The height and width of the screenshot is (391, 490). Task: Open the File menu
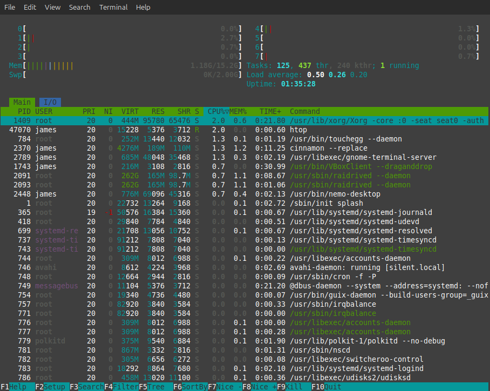[10, 7]
